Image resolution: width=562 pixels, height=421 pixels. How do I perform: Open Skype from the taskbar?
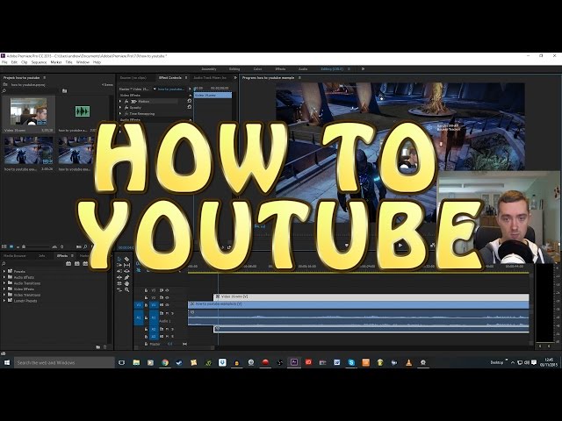(351, 362)
